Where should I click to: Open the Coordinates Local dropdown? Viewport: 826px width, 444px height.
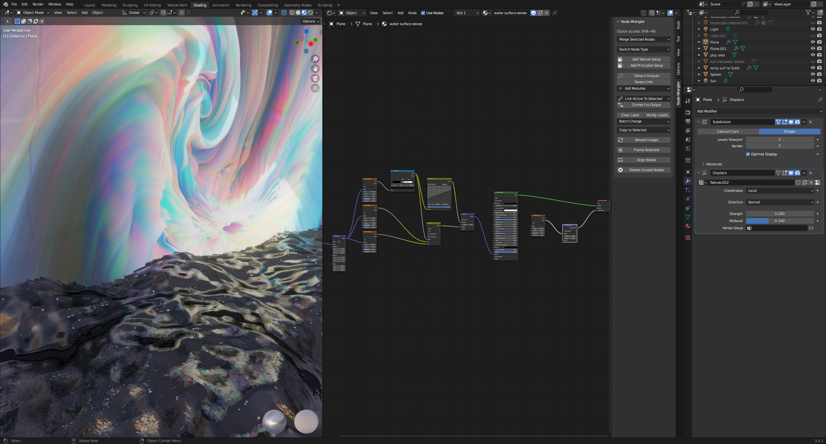pos(780,191)
